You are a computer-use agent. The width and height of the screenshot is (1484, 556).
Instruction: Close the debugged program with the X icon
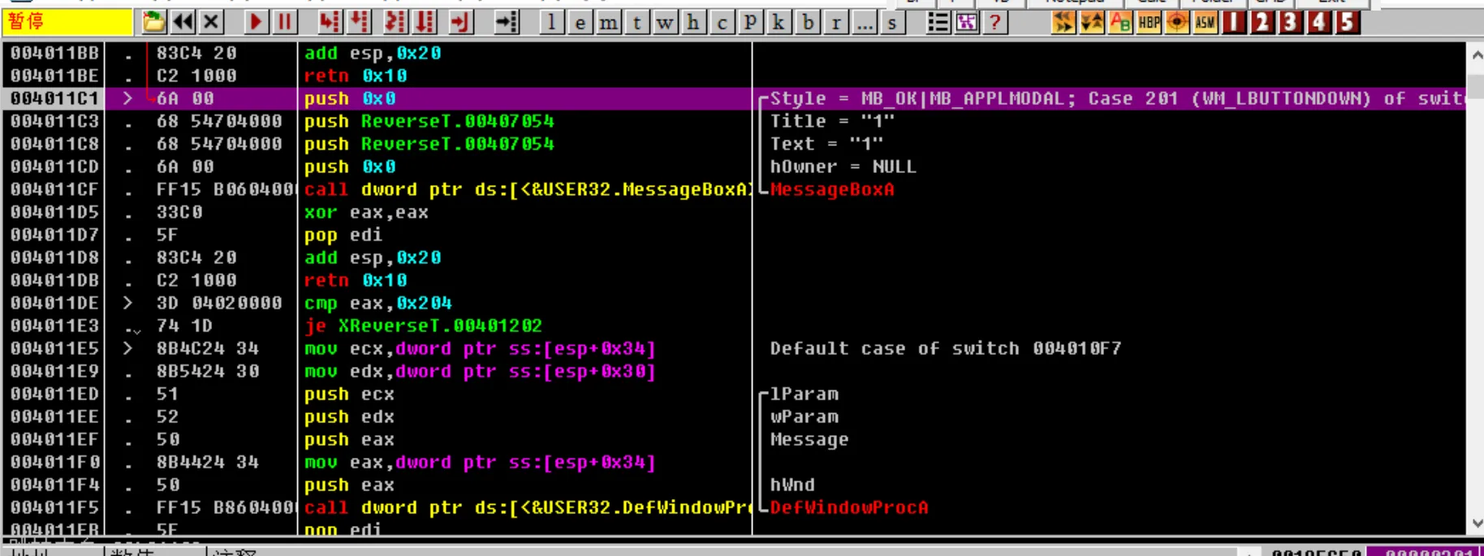211,22
